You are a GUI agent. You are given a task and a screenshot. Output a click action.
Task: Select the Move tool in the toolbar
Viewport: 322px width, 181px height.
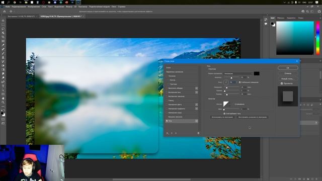click(x=3, y=21)
